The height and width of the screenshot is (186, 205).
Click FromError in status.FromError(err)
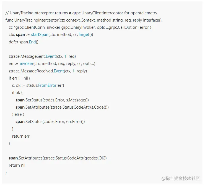point(47,85)
